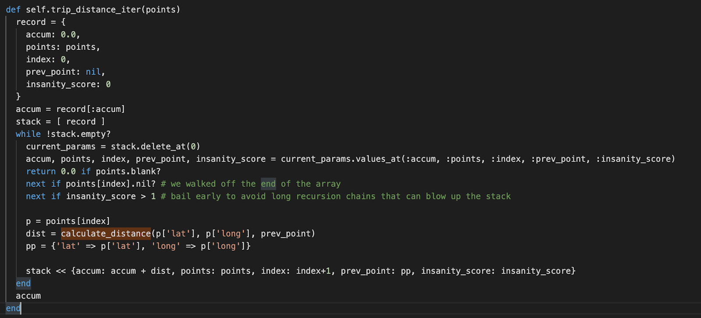Click 'prev_point: pp' in the pushed hash

[x=376, y=271]
